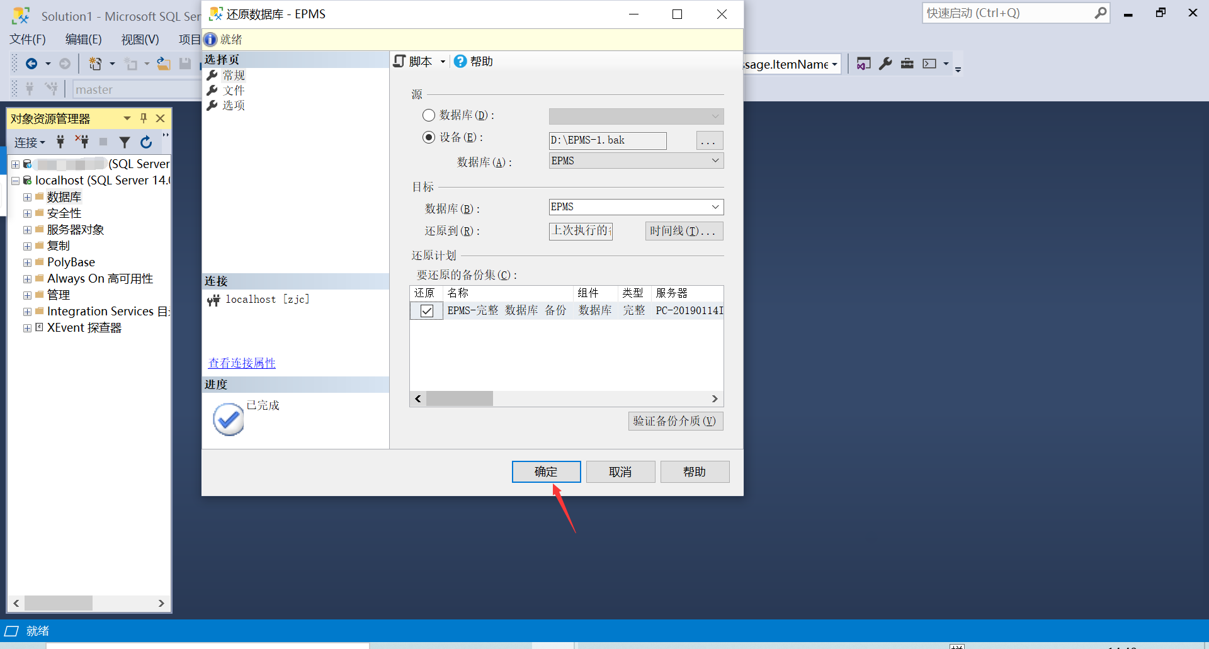This screenshot has width=1209, height=649.
Task: Click the grey connect plug icon beside master
Action: pyautogui.click(x=30, y=89)
